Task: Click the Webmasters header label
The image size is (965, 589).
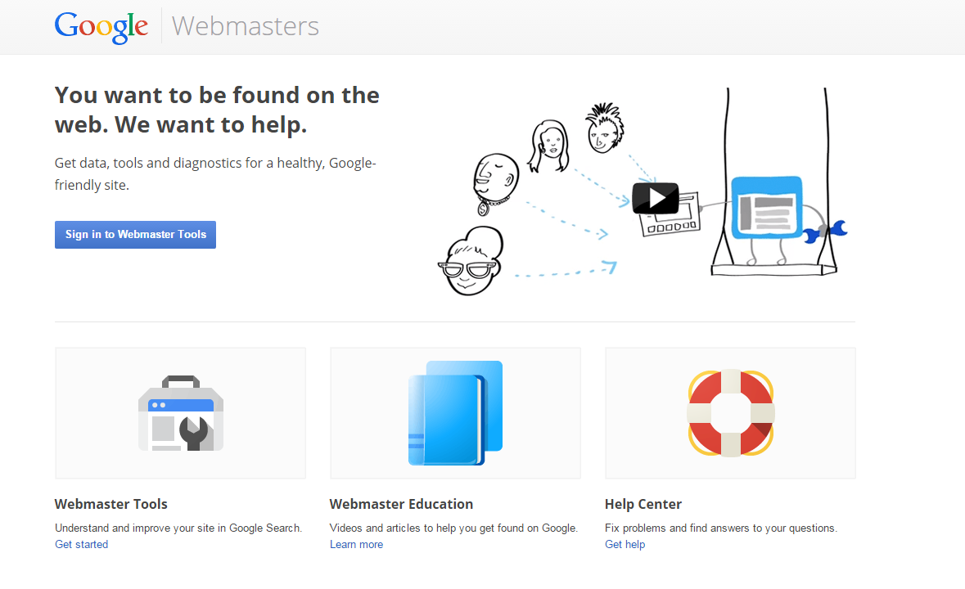Action: tap(245, 25)
